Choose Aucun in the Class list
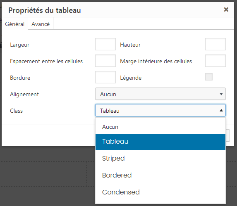Image resolution: width=237 pixels, height=206 pixels. point(160,127)
